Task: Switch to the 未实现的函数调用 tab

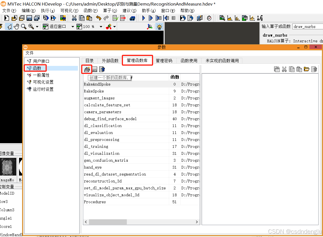Action: [x=222, y=61]
